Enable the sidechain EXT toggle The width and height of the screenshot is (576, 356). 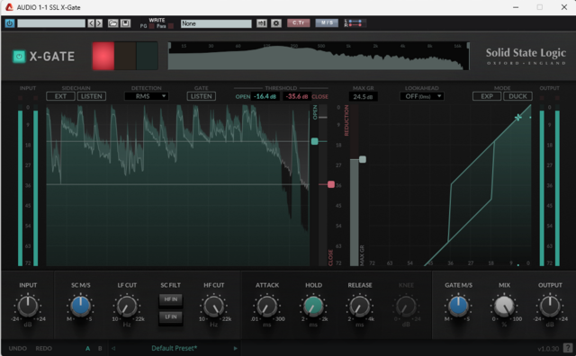click(x=60, y=96)
